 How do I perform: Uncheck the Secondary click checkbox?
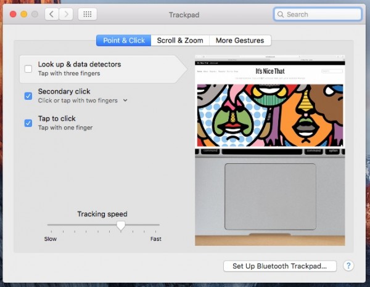[x=28, y=96]
